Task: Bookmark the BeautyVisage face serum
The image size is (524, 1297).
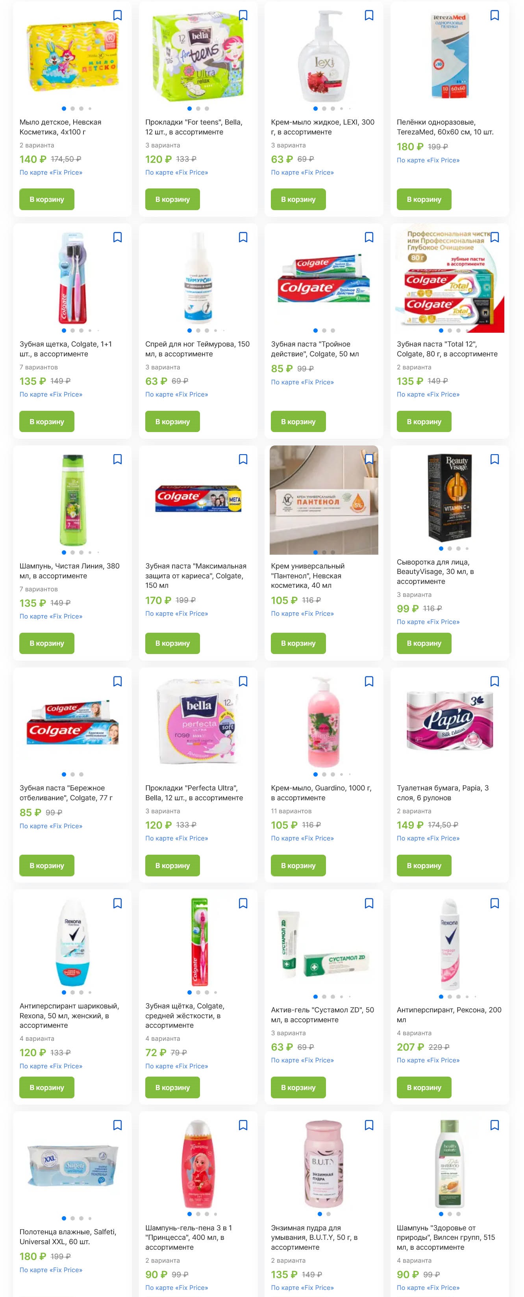Action: click(x=494, y=459)
